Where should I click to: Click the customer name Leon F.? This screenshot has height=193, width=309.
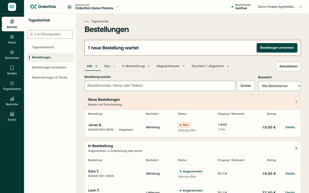click(x=94, y=190)
